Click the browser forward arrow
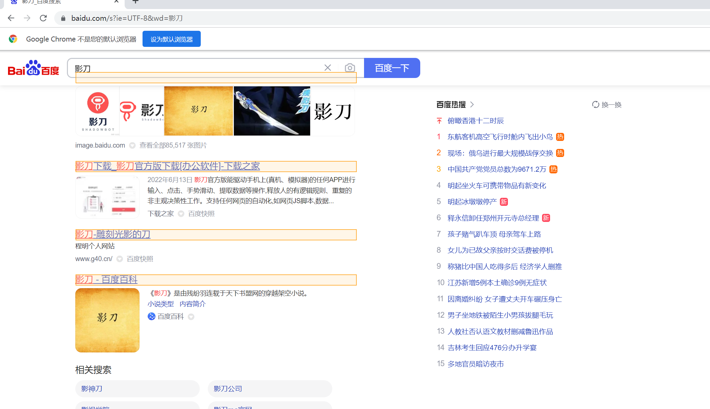710x409 pixels. [x=27, y=18]
